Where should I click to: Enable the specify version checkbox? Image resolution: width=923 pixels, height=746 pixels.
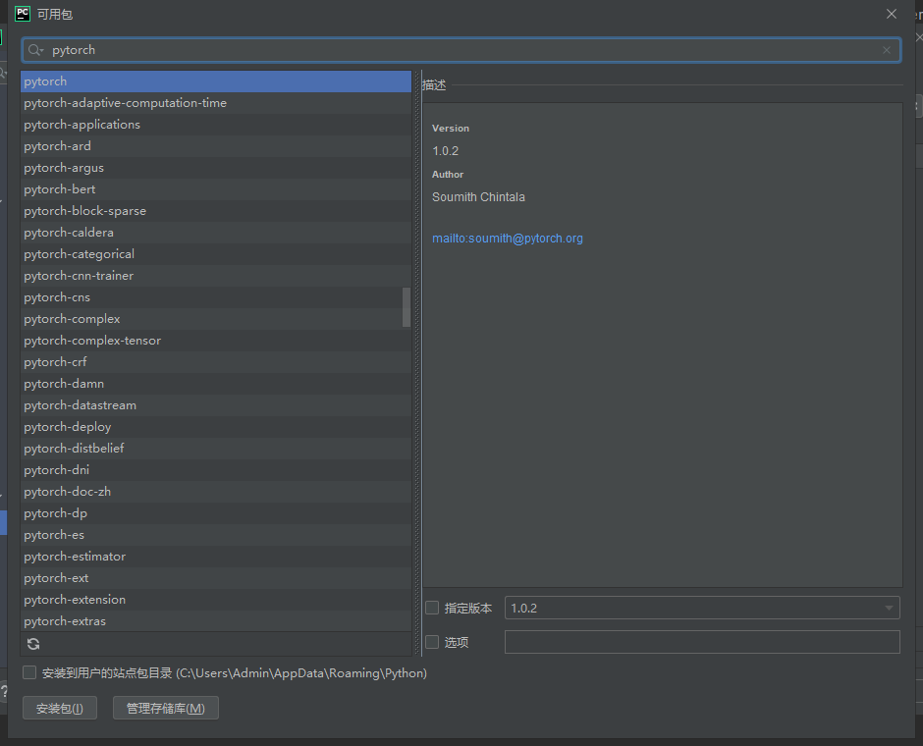coord(432,608)
